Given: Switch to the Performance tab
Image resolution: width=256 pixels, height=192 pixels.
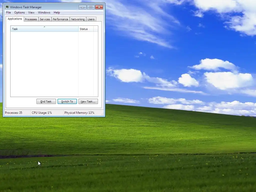Looking at the screenshot, I should (60, 19).
